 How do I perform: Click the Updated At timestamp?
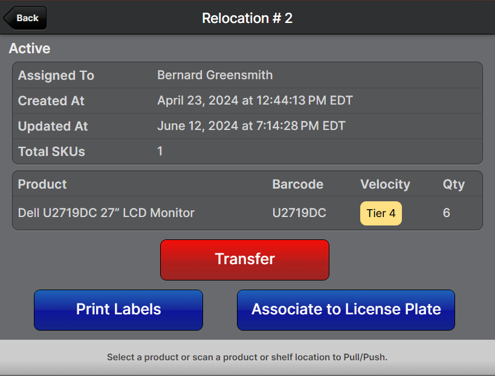(x=251, y=126)
